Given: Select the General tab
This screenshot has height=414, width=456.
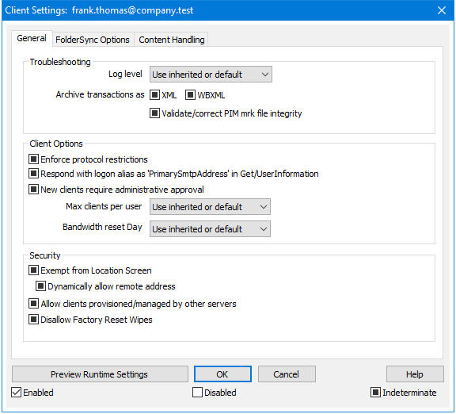Looking at the screenshot, I should (x=32, y=38).
